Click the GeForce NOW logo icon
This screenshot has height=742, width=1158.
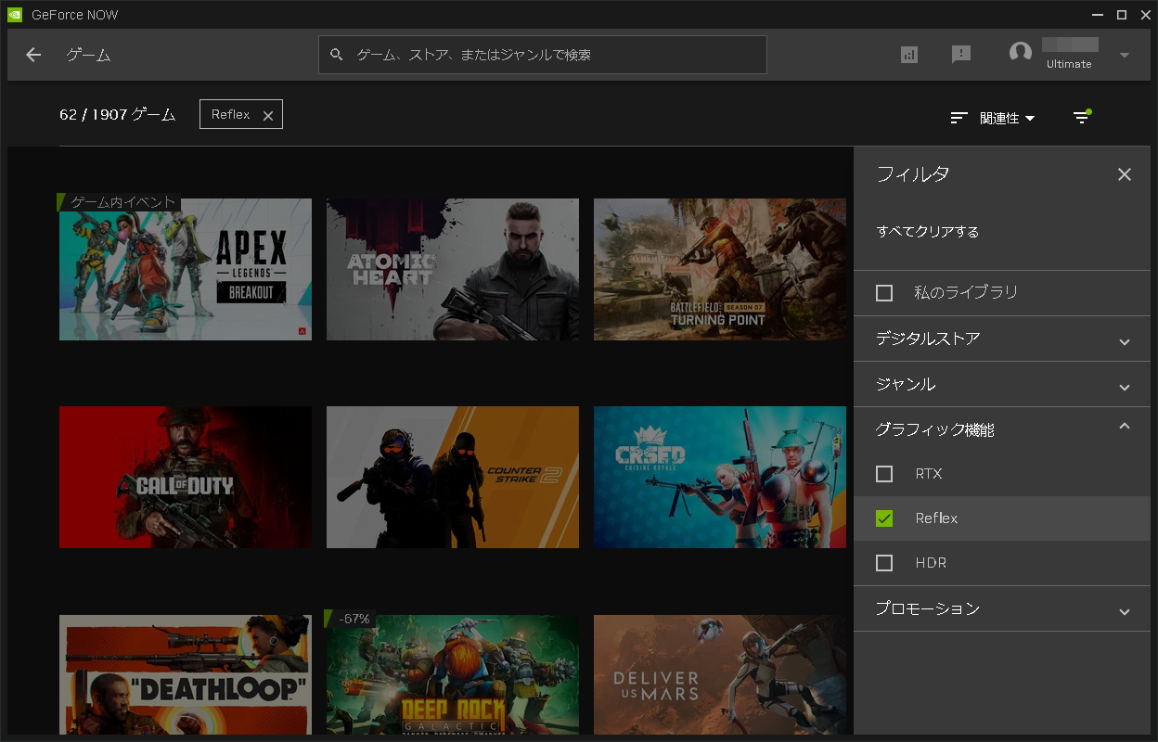[x=16, y=14]
